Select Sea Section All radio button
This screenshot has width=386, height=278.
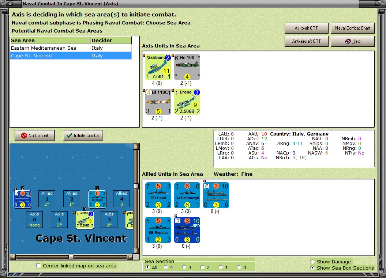pos(147,267)
